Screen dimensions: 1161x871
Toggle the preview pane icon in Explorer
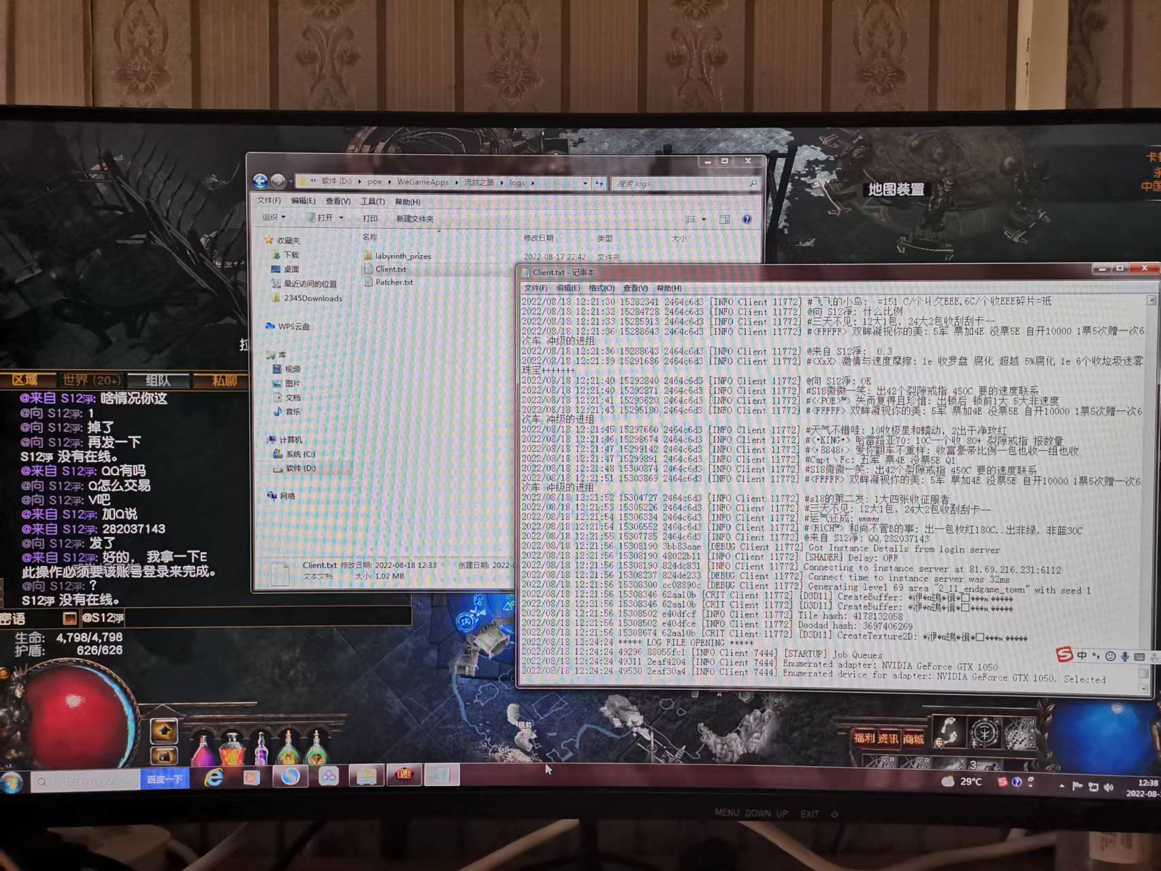point(724,219)
